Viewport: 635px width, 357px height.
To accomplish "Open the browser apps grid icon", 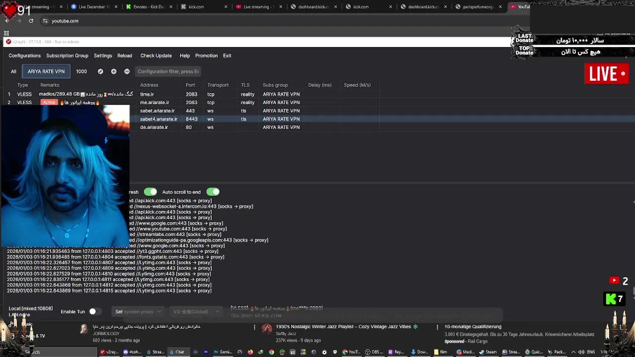I will 6,33.
